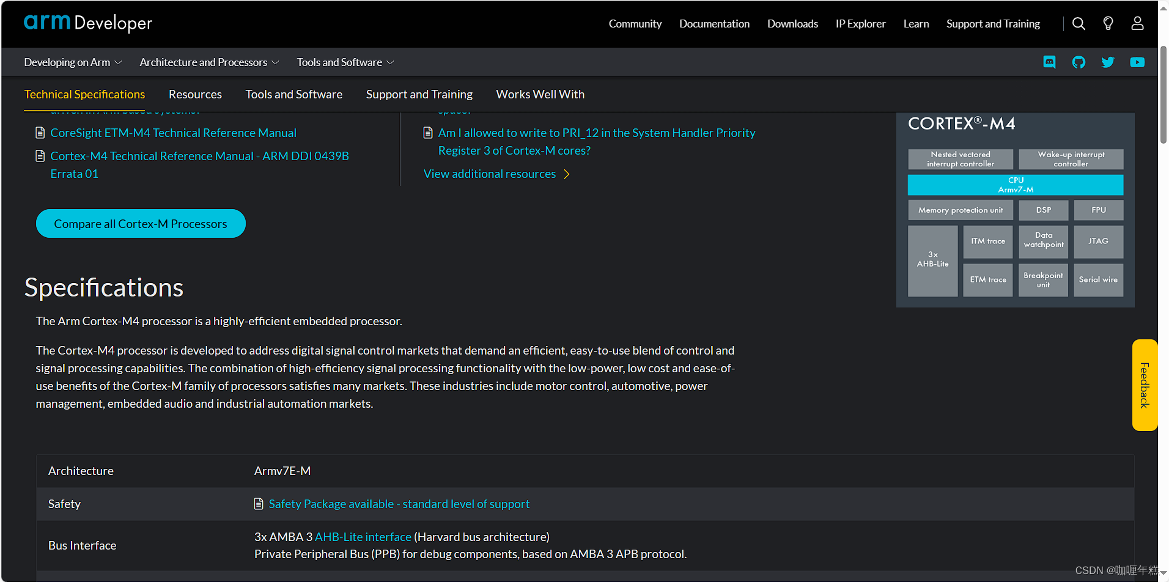Click the Armv7E-M value cell

pos(282,471)
